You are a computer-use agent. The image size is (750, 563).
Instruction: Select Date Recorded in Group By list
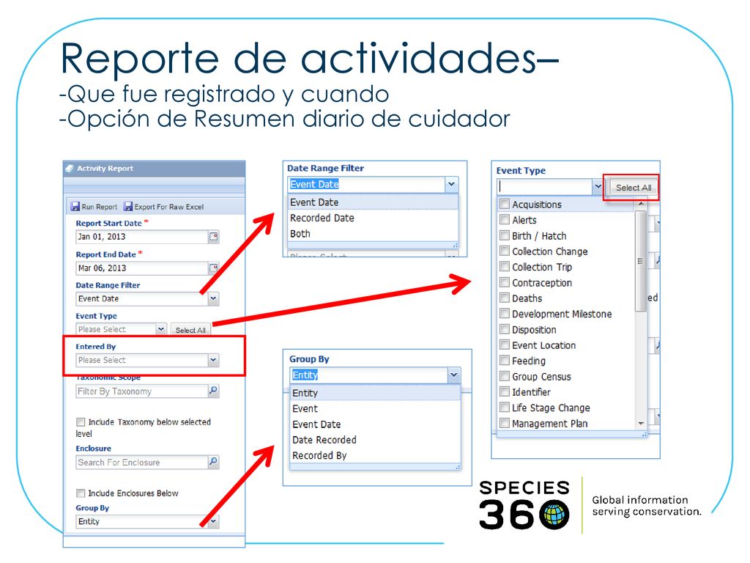[376, 440]
